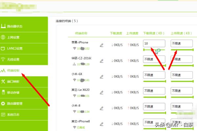The height and width of the screenshot is (131, 197).
Task: Click 上传速度 column header
Action: 132,33
